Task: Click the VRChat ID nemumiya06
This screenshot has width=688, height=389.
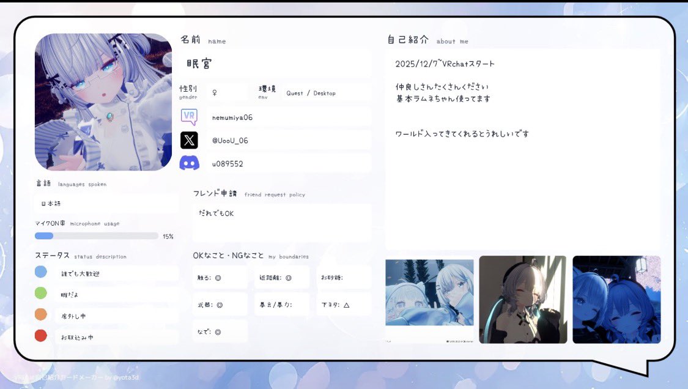Action: pos(232,117)
